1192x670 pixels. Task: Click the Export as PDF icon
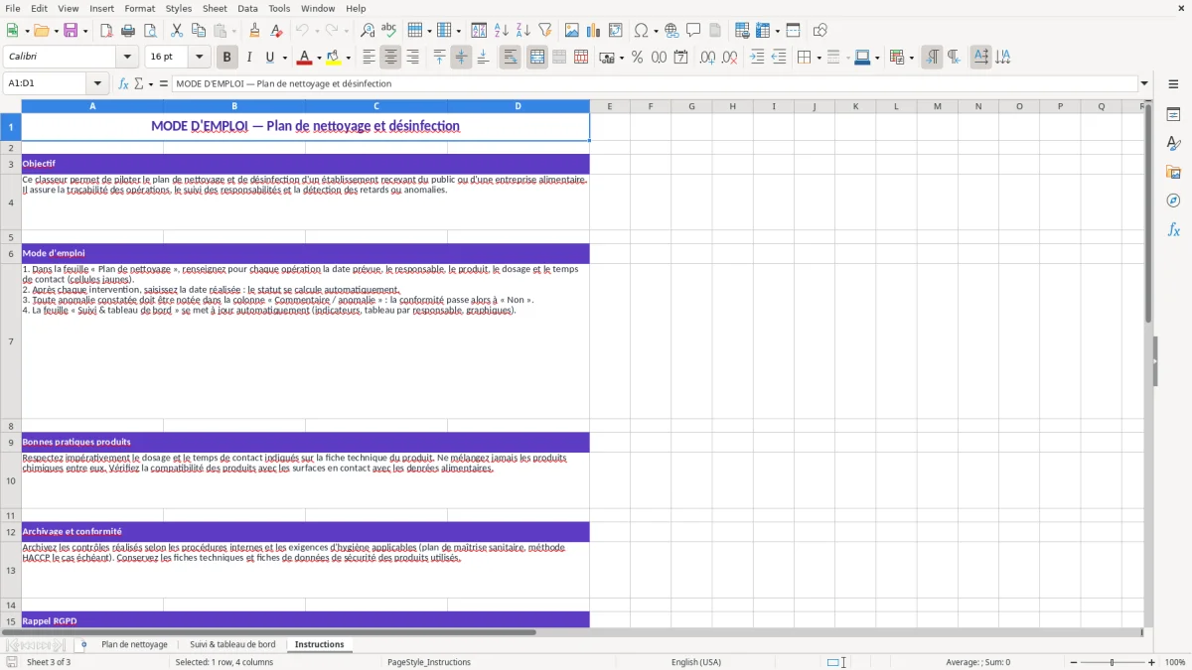coord(106,31)
